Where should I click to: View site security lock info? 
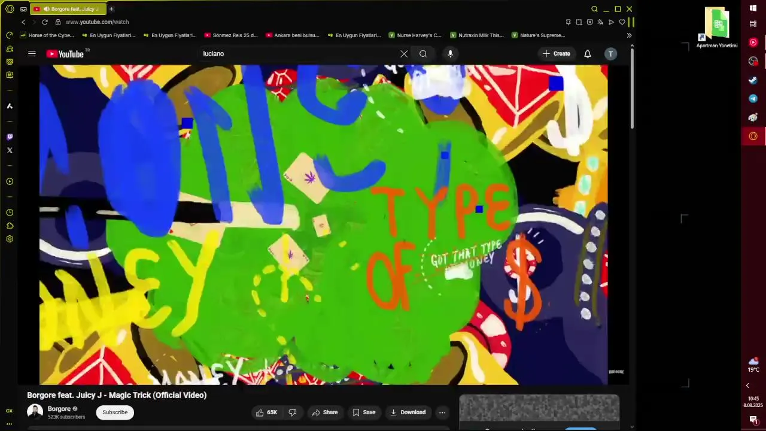pyautogui.click(x=58, y=22)
